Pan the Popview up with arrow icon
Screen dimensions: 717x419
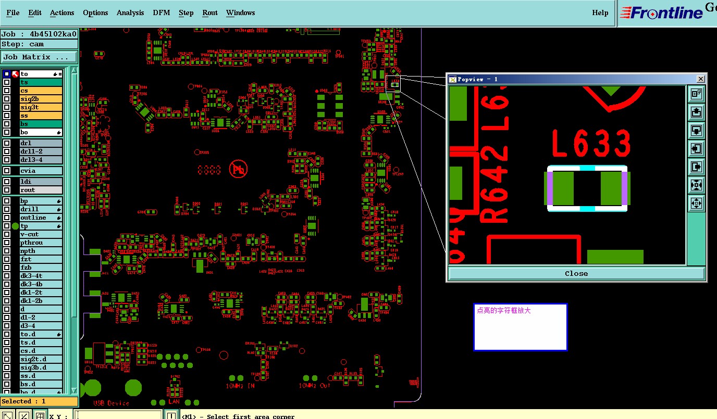pos(697,112)
